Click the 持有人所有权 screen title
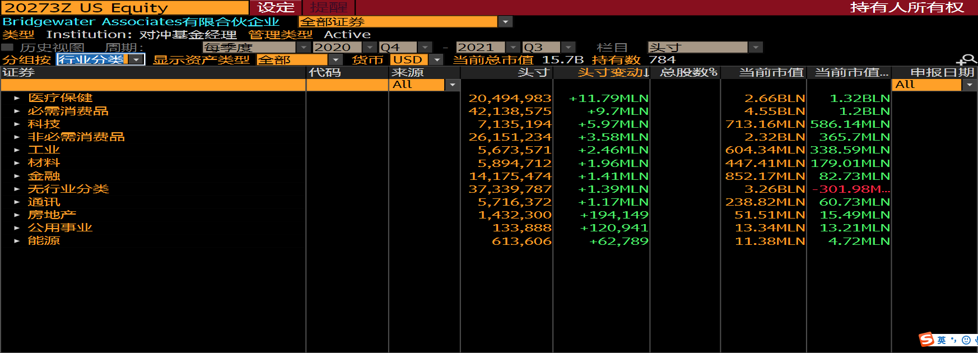Image resolution: width=978 pixels, height=353 pixels. (907, 7)
